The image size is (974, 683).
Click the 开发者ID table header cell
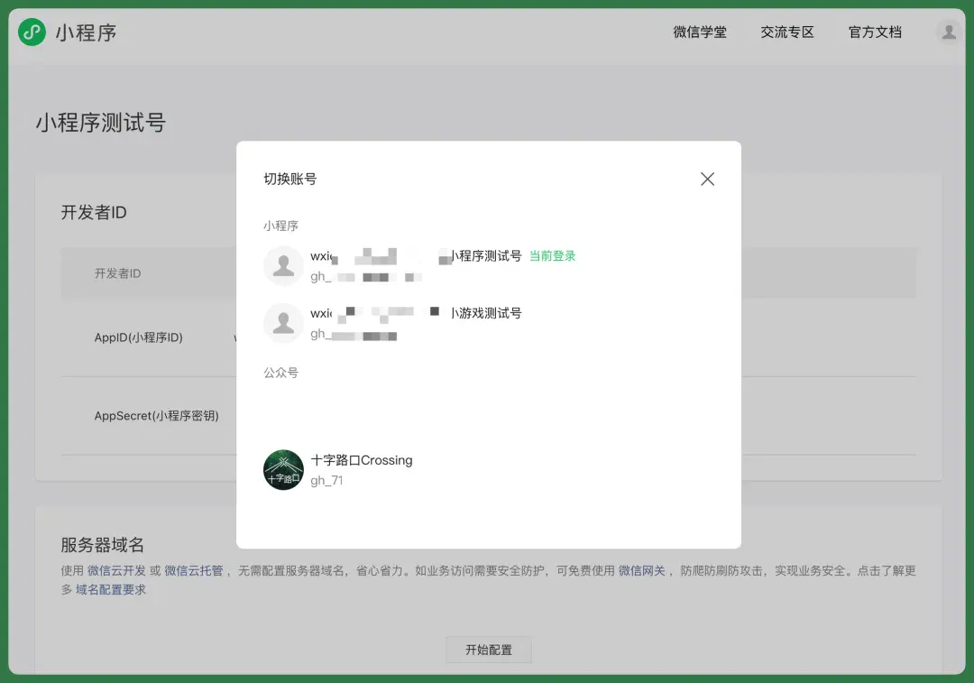click(x=117, y=273)
